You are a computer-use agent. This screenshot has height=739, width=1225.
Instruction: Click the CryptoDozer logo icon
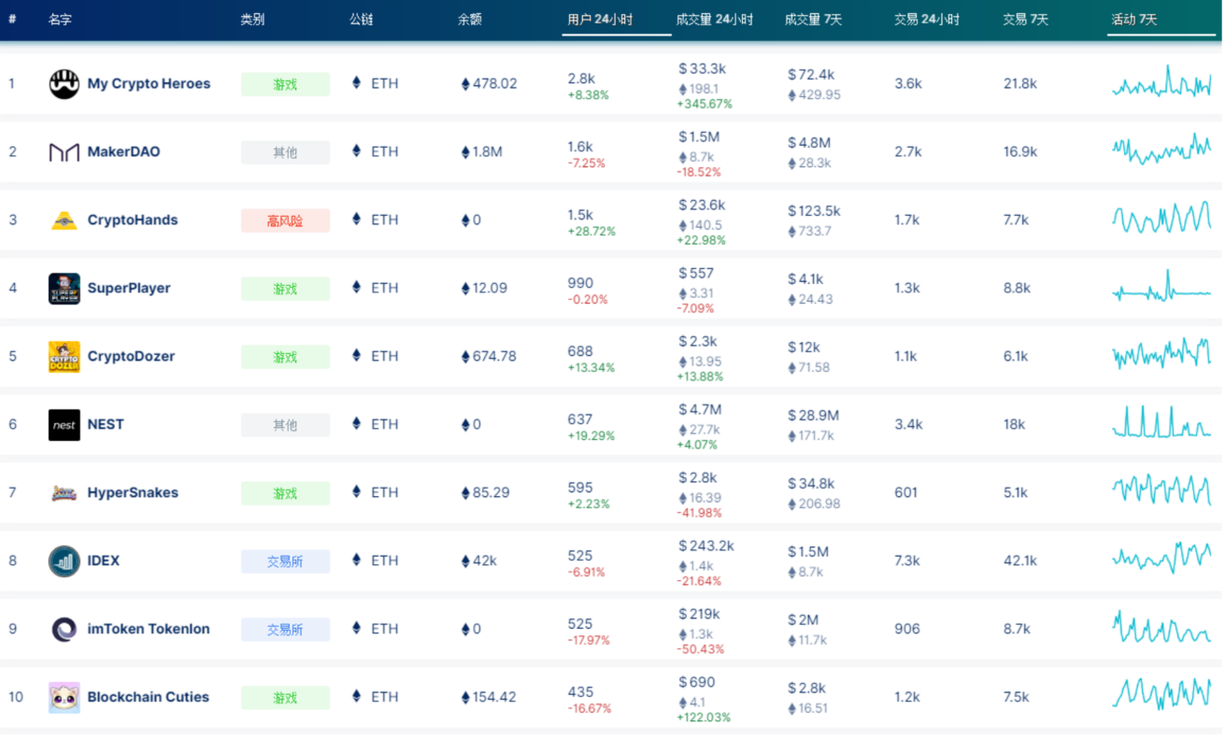[x=64, y=357]
